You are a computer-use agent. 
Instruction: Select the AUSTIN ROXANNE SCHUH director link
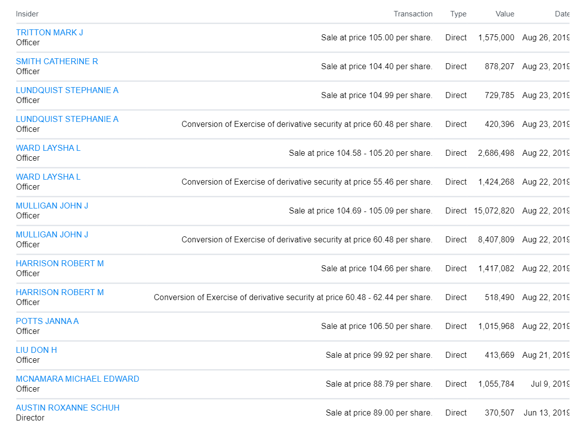[x=68, y=408]
